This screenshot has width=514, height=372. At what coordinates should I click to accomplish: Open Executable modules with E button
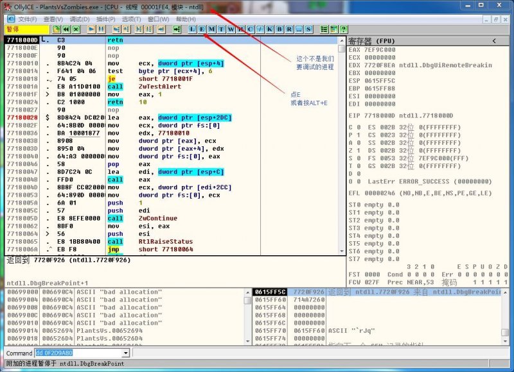[x=202, y=29]
